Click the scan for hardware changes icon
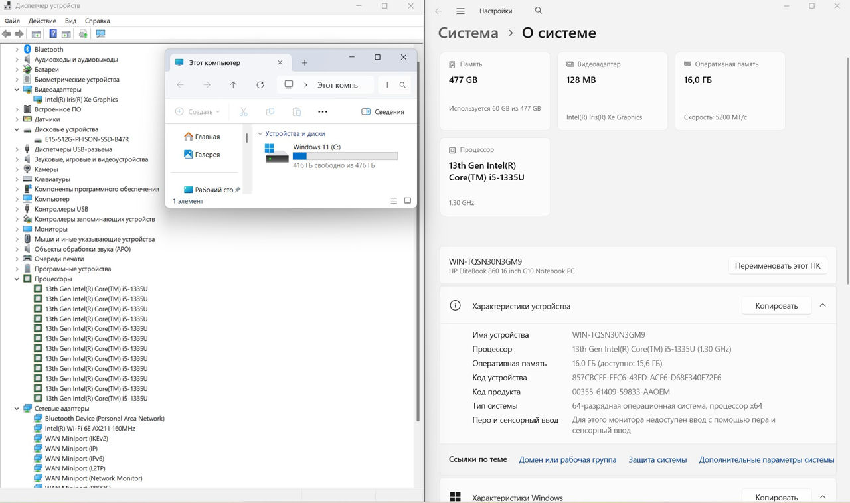Screen dimensions: 850x503 pyautogui.click(x=100, y=34)
